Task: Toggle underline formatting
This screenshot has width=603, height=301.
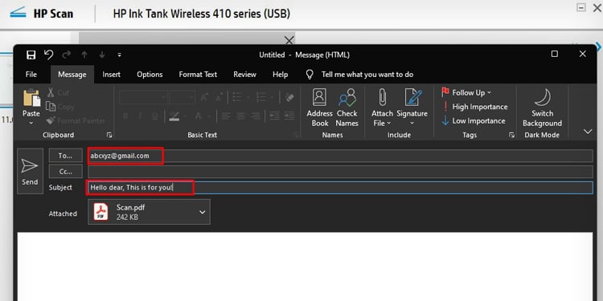Action: click(154, 116)
